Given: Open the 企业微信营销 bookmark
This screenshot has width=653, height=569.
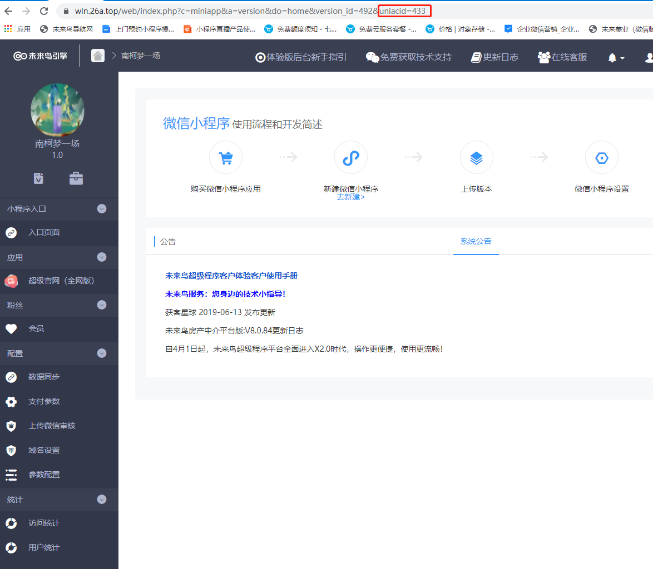Looking at the screenshot, I should tap(542, 29).
